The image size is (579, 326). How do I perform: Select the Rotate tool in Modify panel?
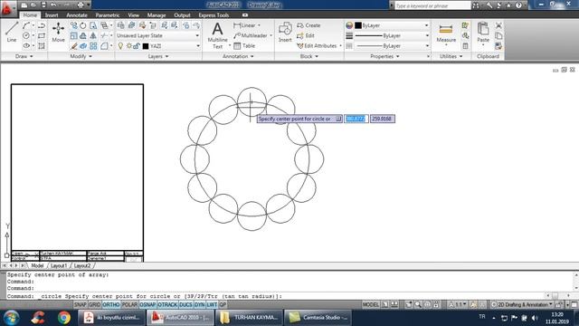click(83, 25)
